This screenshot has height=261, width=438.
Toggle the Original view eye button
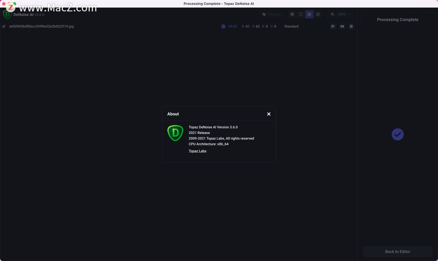[x=272, y=14]
